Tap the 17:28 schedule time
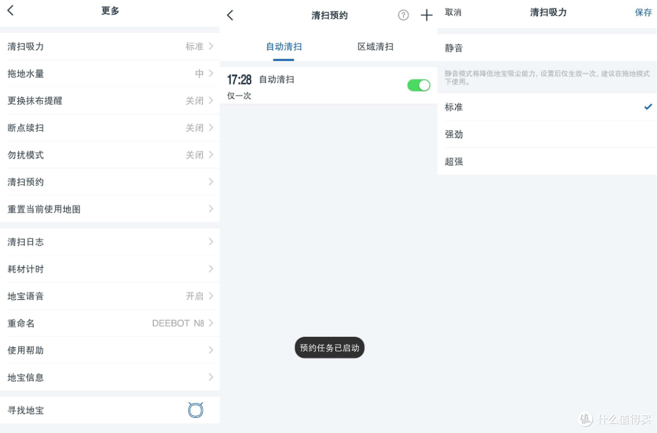Screen dimensions: 657x433 [239, 80]
